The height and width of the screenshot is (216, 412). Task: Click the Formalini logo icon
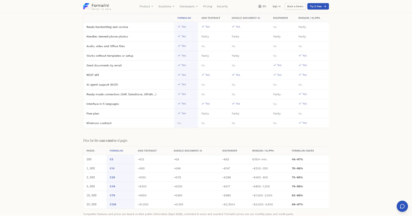[86, 6]
